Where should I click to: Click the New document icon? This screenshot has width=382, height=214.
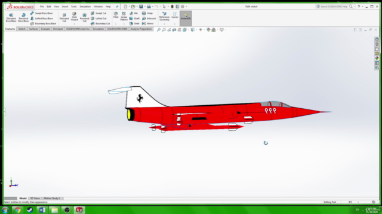tap(125, 7)
